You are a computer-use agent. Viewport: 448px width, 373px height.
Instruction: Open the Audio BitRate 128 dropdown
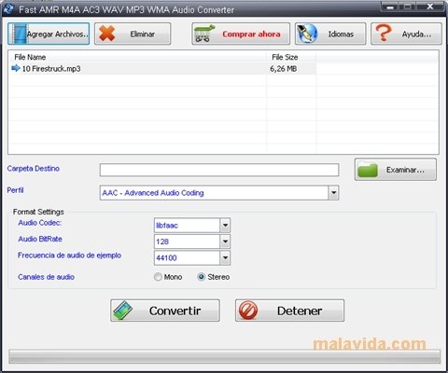point(225,242)
